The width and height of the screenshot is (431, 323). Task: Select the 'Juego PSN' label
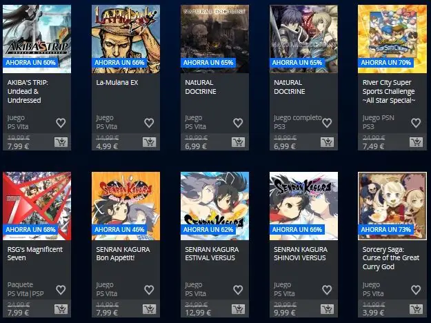(378, 118)
